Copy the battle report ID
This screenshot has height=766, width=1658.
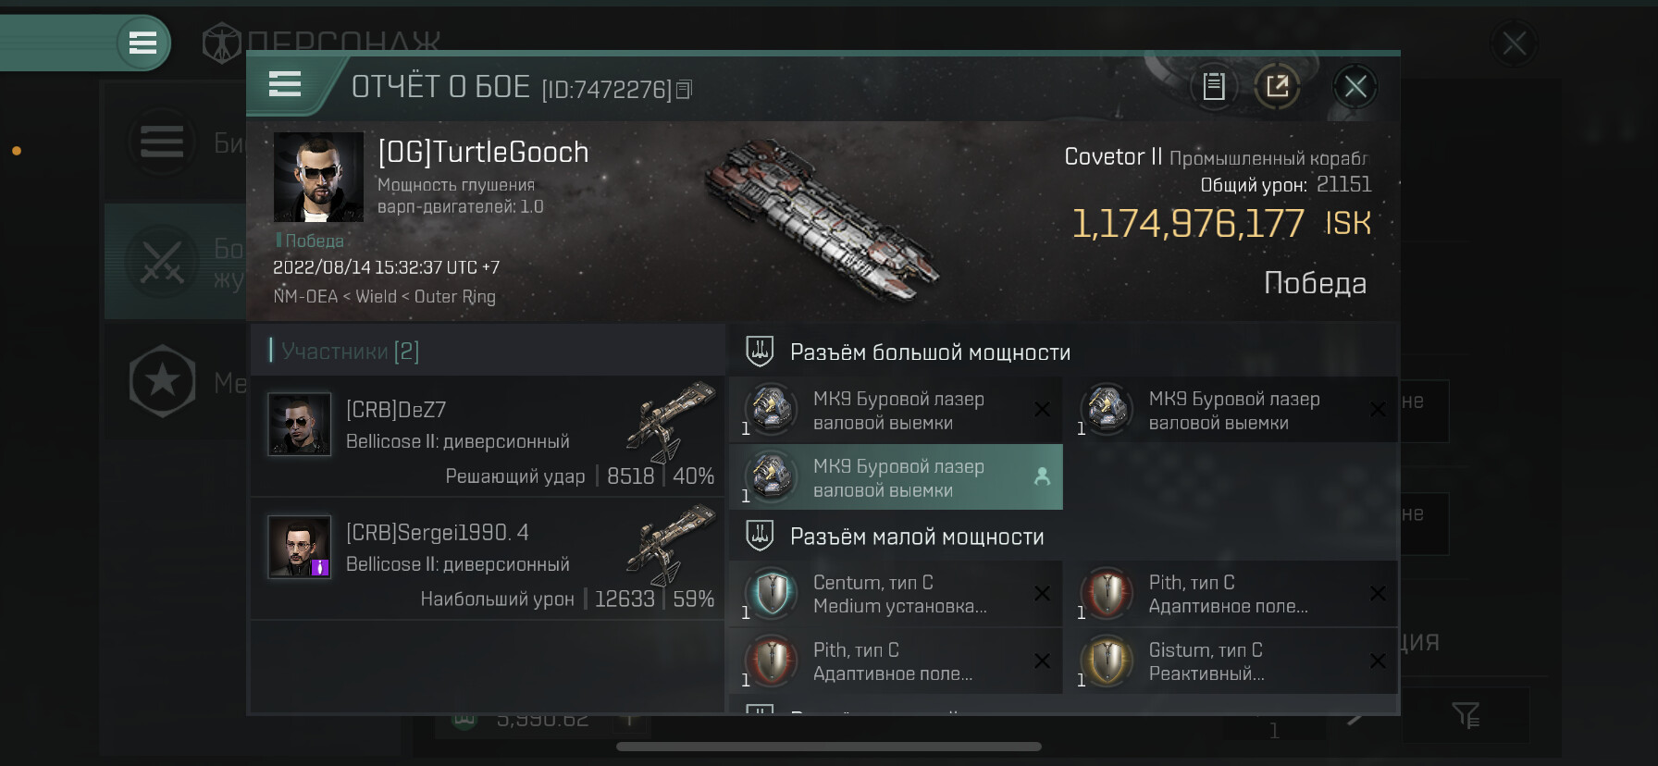(684, 90)
